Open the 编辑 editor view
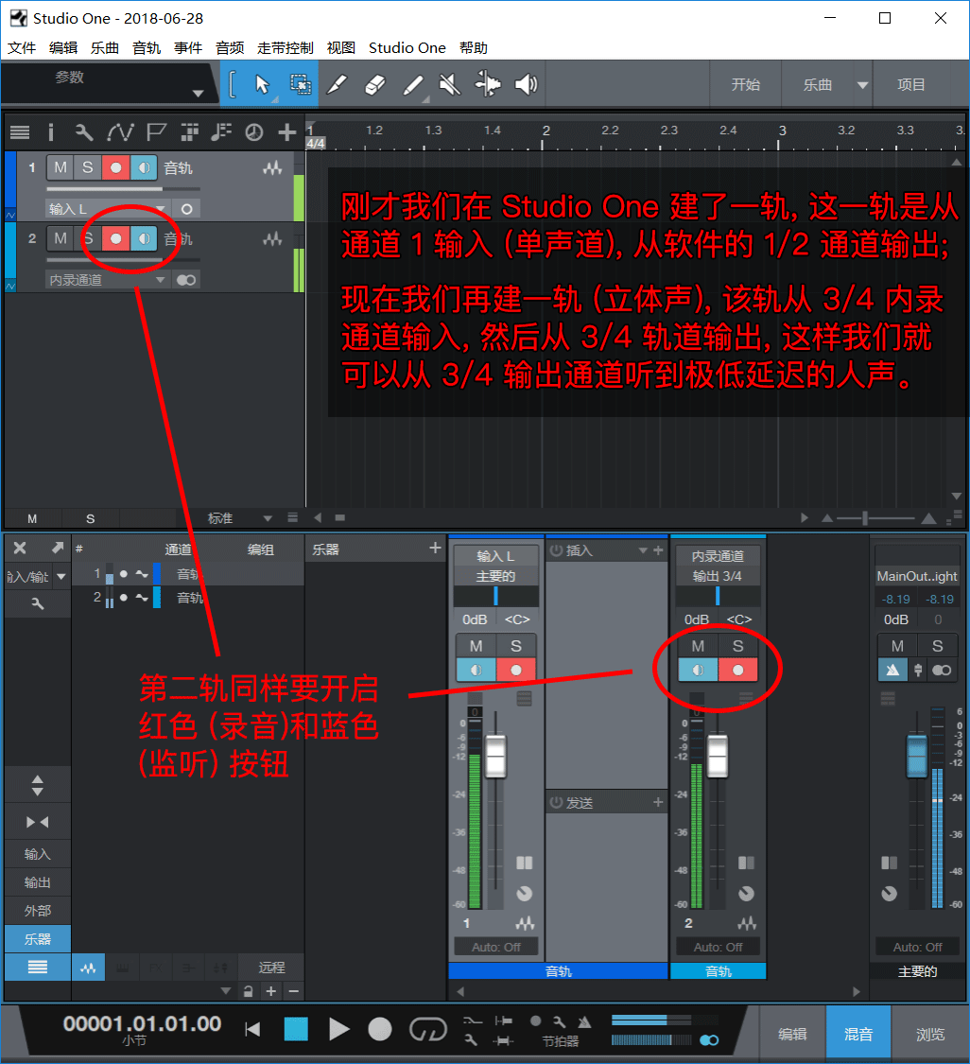970x1064 pixels. tap(791, 1034)
